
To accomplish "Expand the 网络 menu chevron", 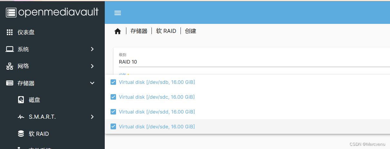I will [92, 66].
